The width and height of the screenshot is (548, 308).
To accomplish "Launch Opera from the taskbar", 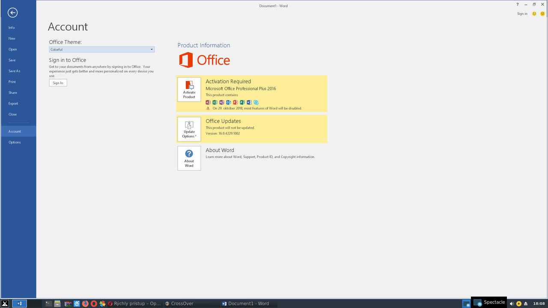I will tap(94, 304).
